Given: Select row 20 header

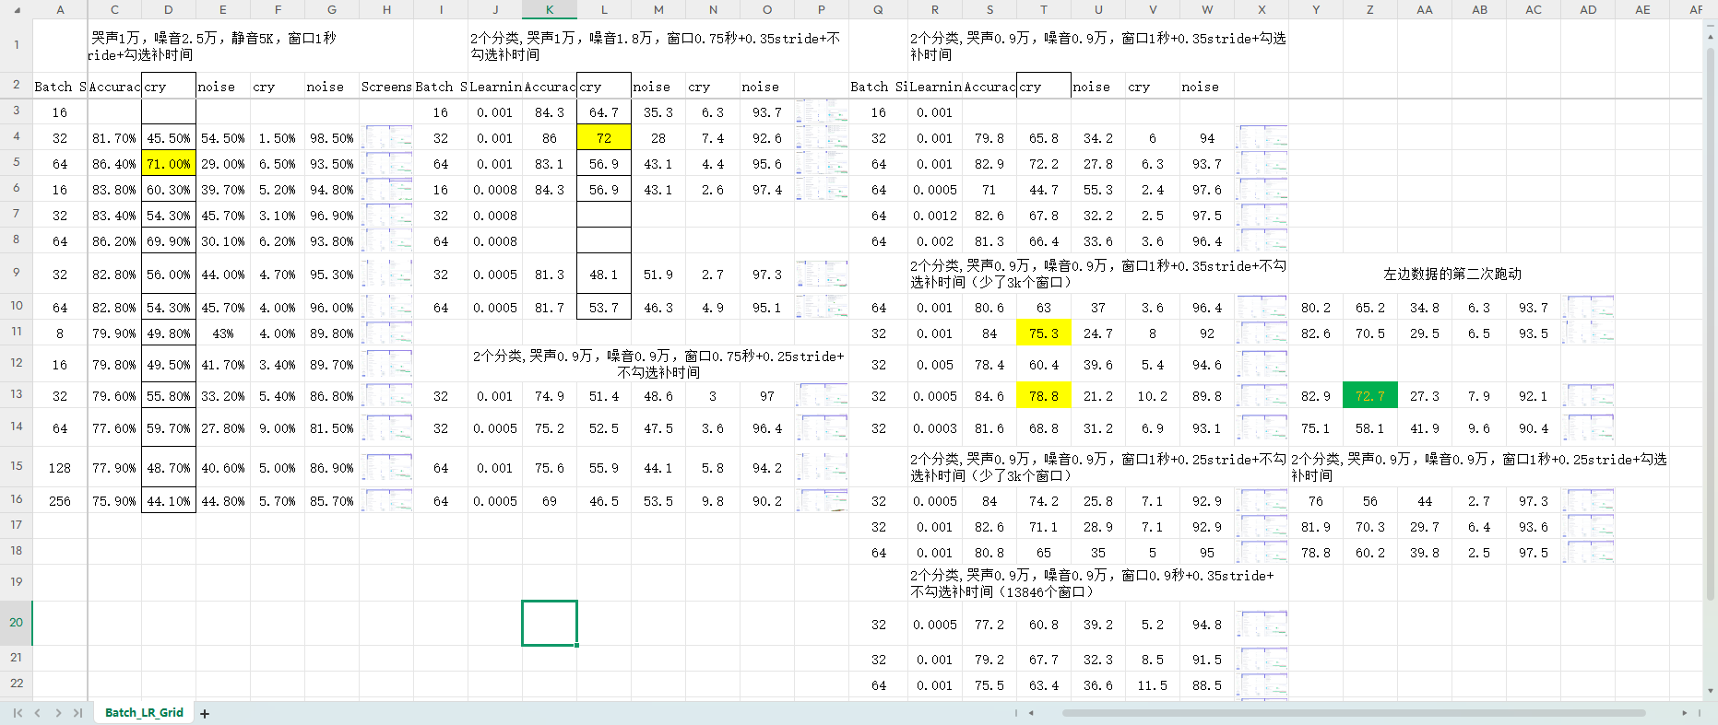Looking at the screenshot, I should point(16,623).
